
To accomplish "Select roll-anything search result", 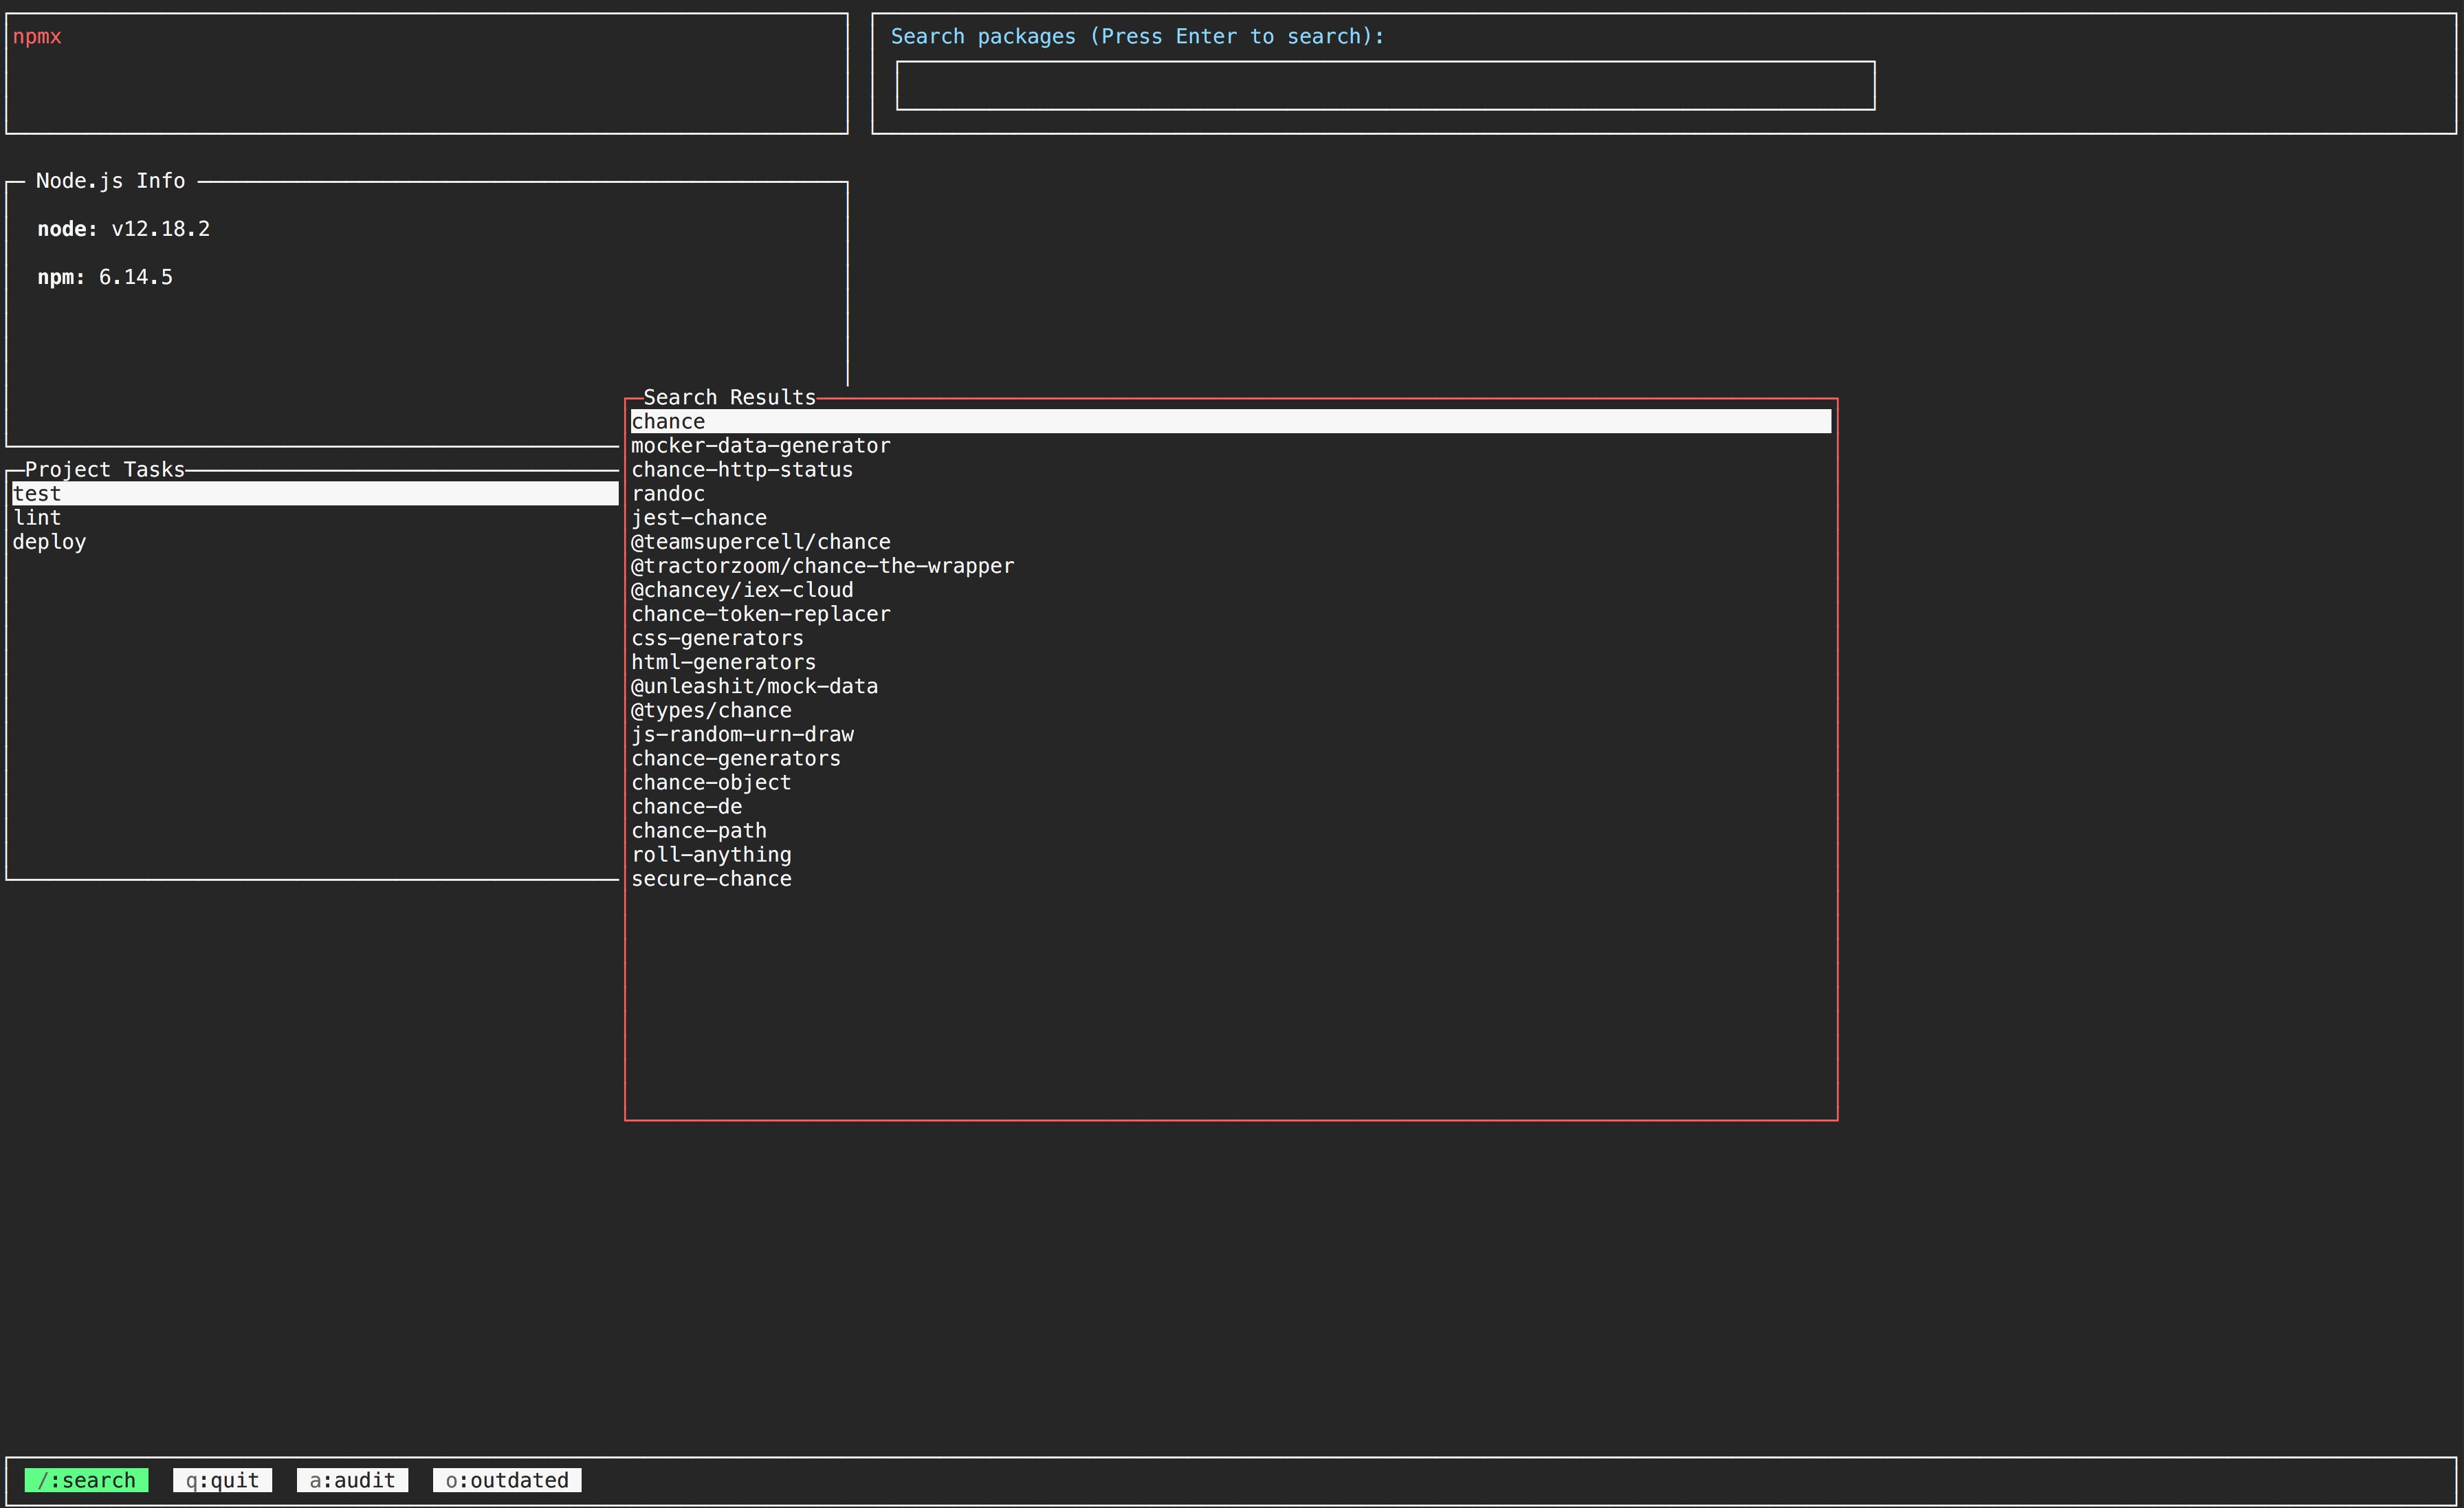I will click(711, 855).
